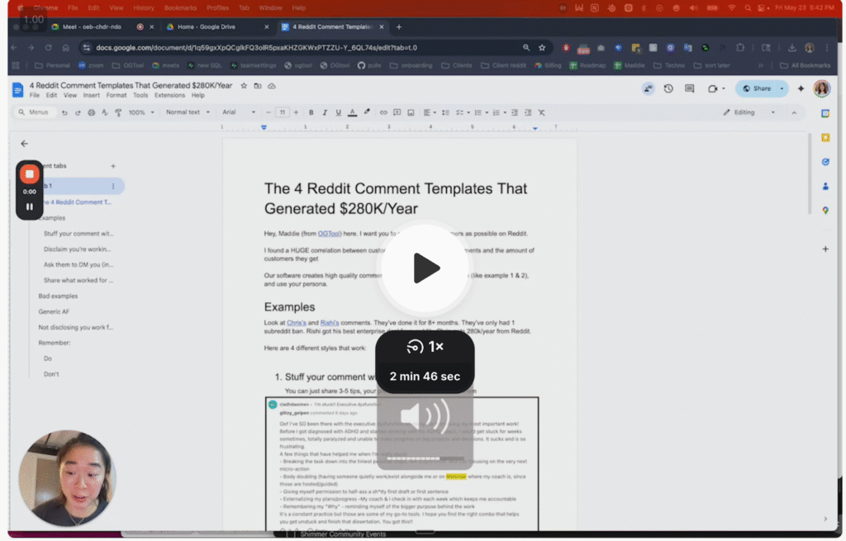Open the Chris's link in the document

point(297,323)
